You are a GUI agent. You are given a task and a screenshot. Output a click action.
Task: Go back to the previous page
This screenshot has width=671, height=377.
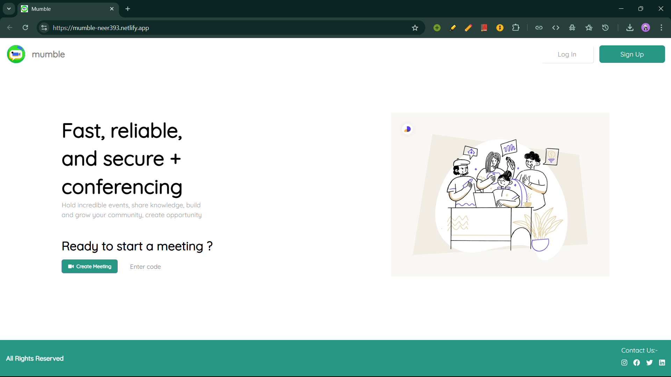click(9, 28)
